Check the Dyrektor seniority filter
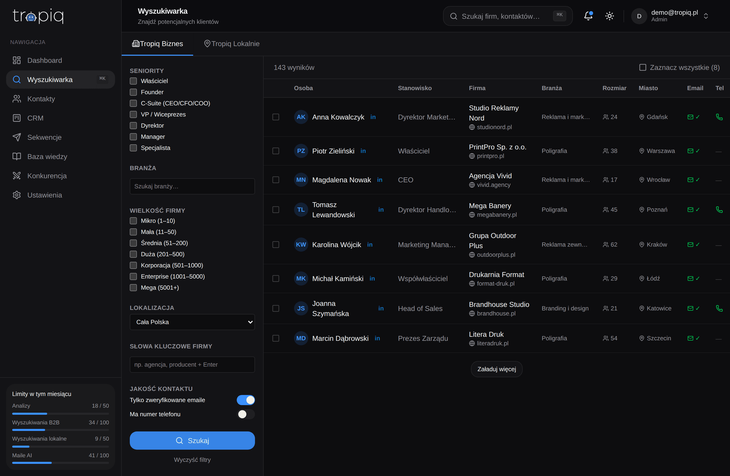 pos(133,126)
